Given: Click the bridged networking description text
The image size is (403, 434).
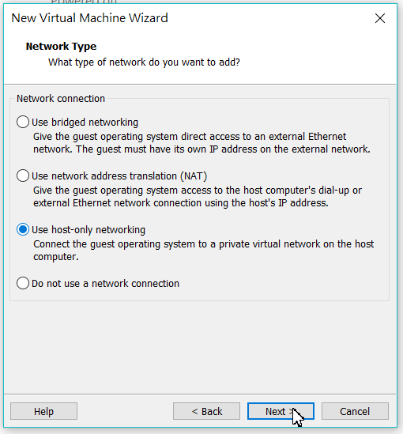Looking at the screenshot, I should [201, 143].
